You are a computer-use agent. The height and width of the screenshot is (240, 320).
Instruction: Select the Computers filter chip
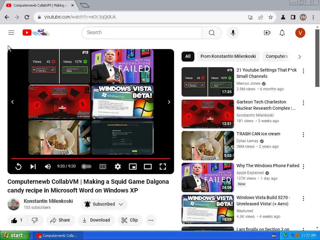pyautogui.click(x=277, y=56)
